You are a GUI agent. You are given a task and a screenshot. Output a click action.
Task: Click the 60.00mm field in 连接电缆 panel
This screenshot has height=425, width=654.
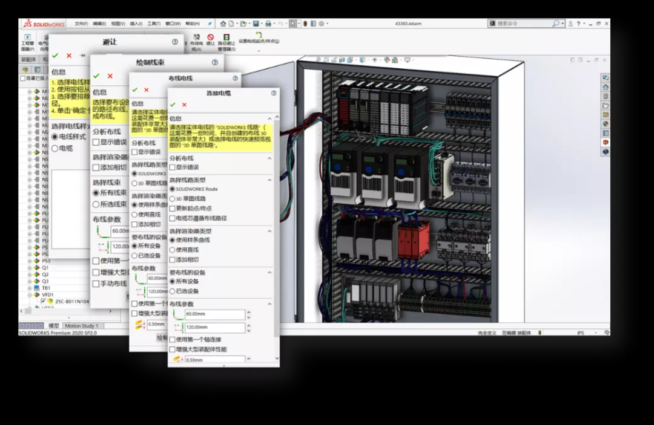[x=214, y=314]
